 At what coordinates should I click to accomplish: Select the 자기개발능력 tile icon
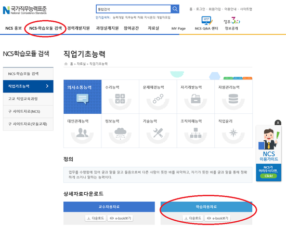pyautogui.click(x=196, y=99)
